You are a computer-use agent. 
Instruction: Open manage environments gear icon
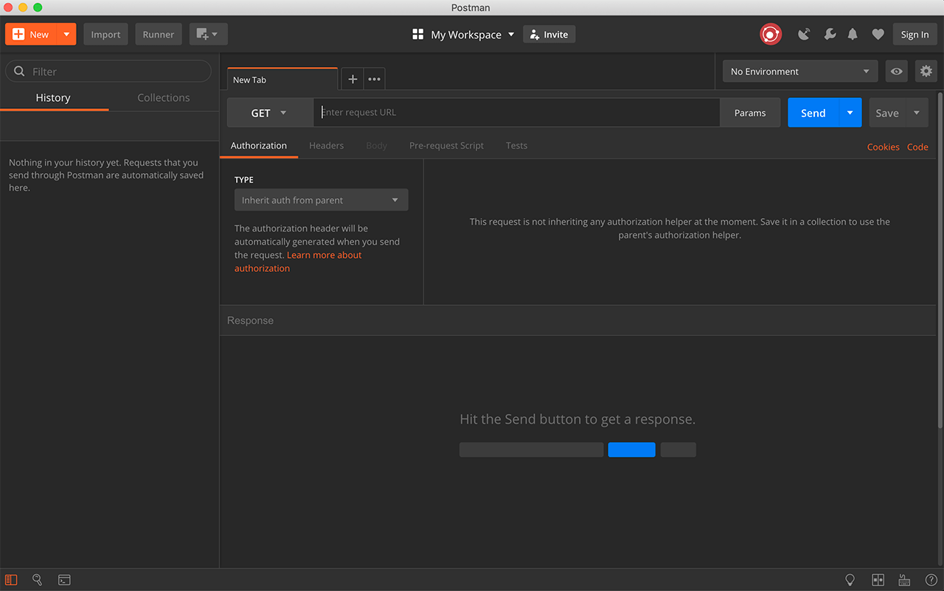tap(926, 71)
